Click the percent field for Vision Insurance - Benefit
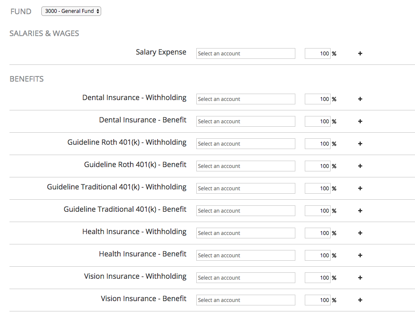This screenshot has width=415, height=314. pyautogui.click(x=318, y=300)
